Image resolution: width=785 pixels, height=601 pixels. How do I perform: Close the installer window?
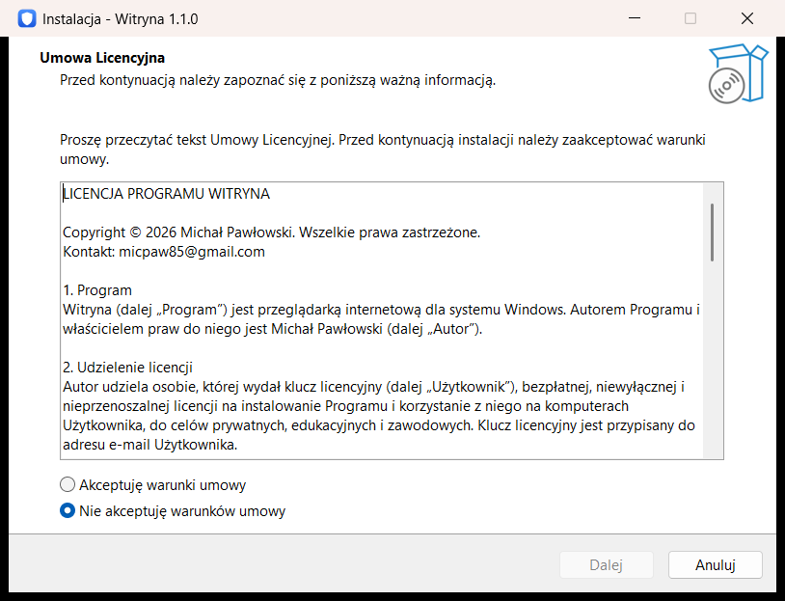pos(747,18)
